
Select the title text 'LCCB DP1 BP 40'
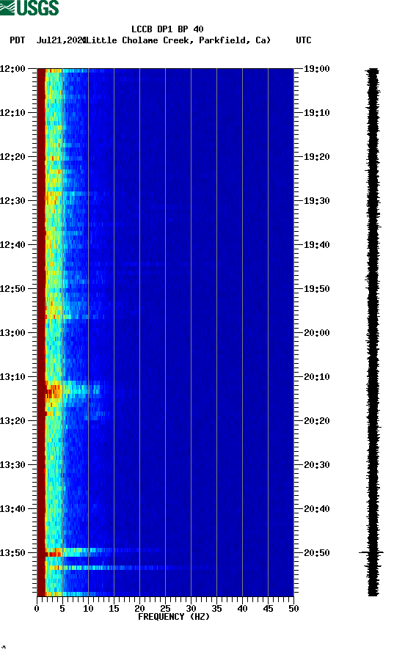[167, 29]
